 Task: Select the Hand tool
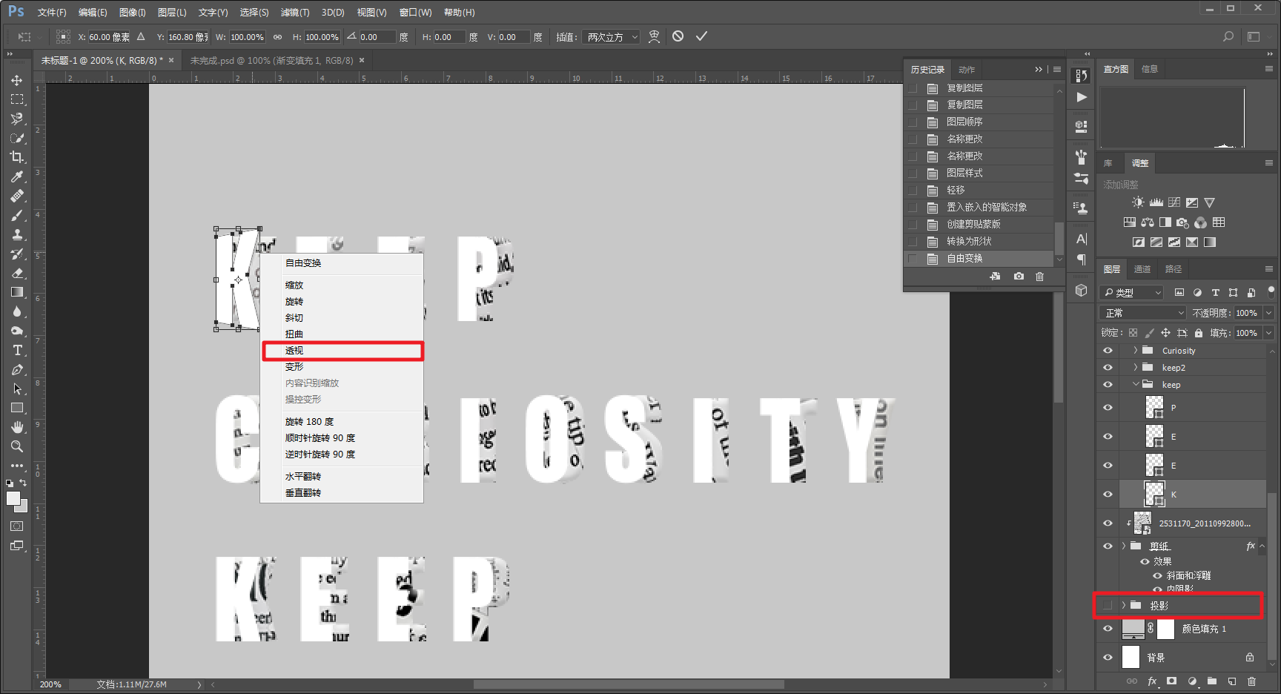point(16,427)
